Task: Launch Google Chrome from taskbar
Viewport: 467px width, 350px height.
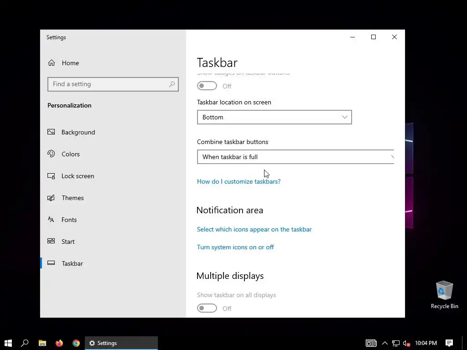Action: click(76, 343)
